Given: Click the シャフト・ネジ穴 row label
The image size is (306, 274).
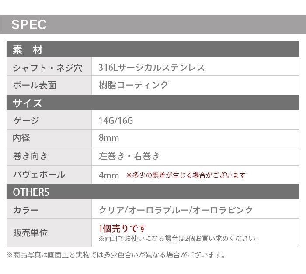Looking at the screenshot, I should click(47, 68).
